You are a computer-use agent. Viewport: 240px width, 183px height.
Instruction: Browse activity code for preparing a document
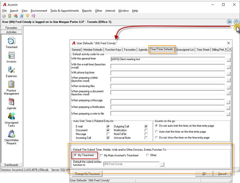click(228, 93)
